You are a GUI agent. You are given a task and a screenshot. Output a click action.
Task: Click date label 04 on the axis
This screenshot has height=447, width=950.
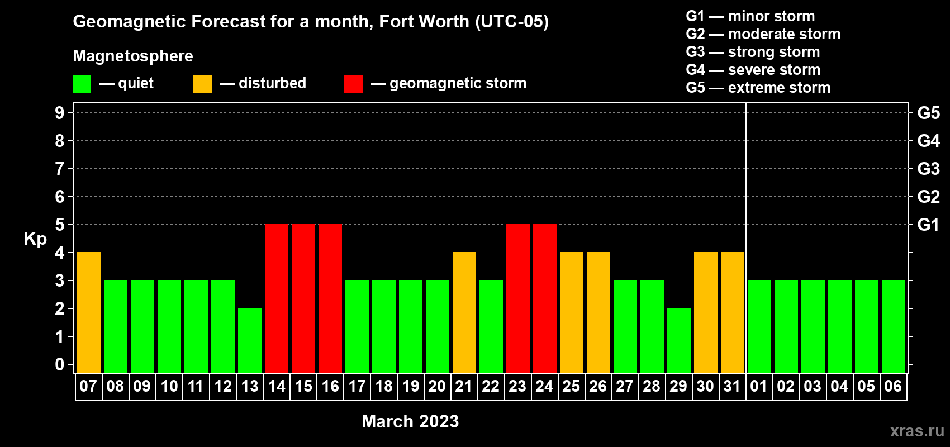(839, 387)
